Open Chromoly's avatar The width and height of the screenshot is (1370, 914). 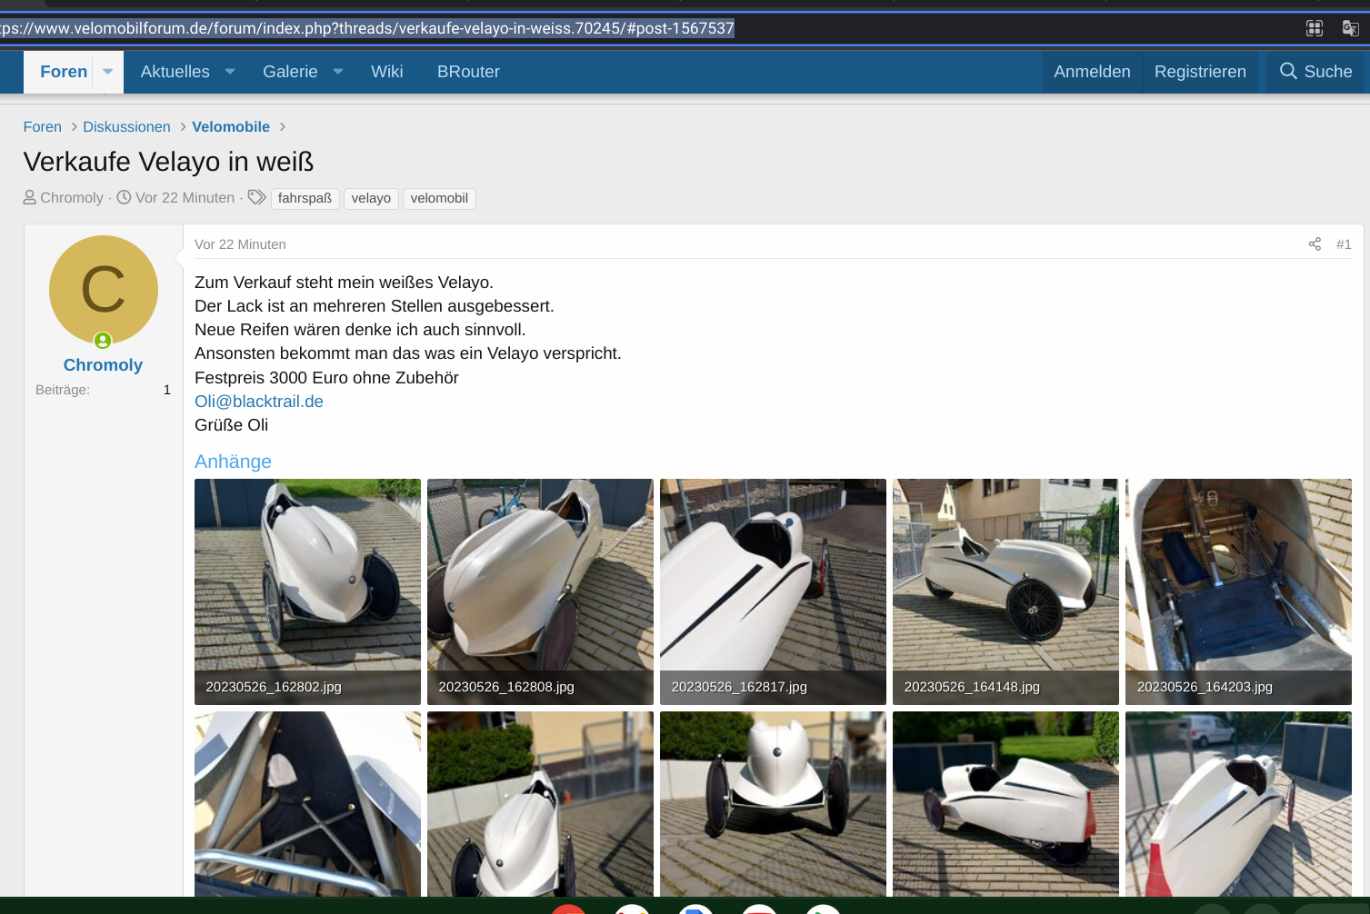pyautogui.click(x=103, y=290)
